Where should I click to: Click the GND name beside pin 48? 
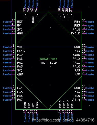tap(20, 33)
